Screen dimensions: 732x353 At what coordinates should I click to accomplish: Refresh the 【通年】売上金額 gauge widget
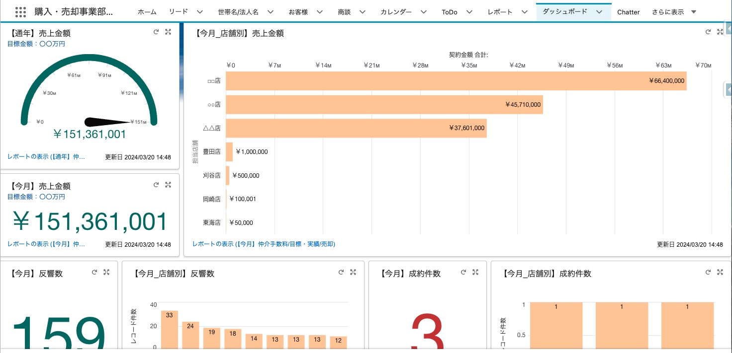tap(156, 32)
